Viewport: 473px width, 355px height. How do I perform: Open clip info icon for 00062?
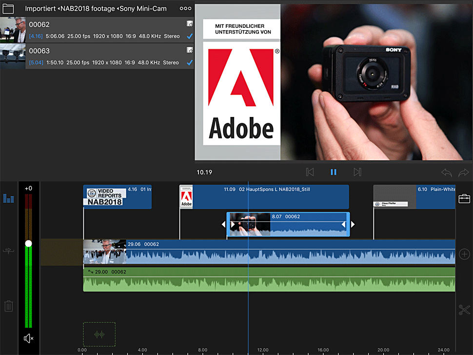coord(189,23)
